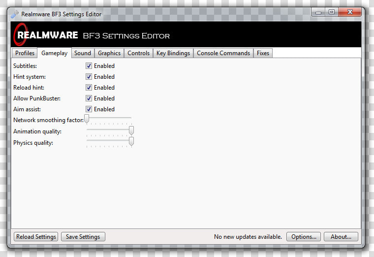This screenshot has width=374, height=257.
Task: Uncheck the Reload hint checkbox
Action: coord(89,88)
